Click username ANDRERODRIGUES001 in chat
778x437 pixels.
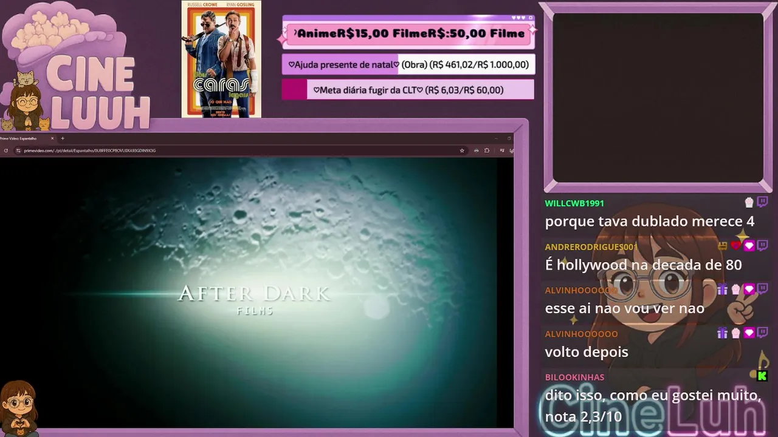tap(591, 247)
